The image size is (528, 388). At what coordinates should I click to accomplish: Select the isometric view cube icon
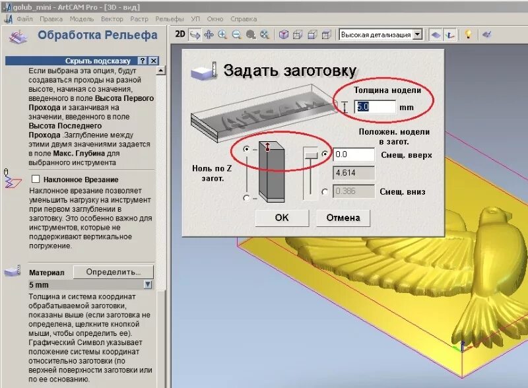pos(284,34)
